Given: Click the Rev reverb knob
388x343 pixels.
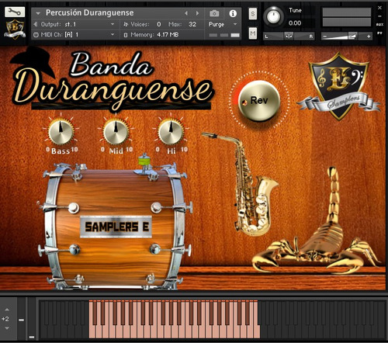Looking at the screenshot, I should pos(259,101).
